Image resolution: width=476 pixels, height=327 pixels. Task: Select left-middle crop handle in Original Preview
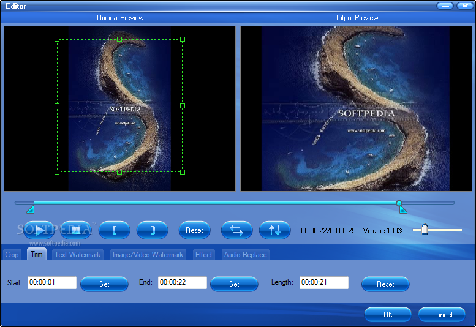pyautogui.click(x=57, y=106)
